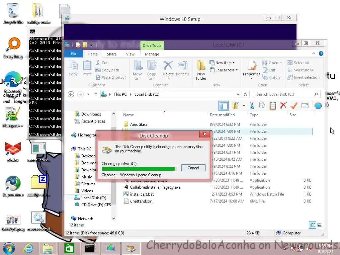
Task: Open the Easy access dropdown
Action: click(223, 70)
